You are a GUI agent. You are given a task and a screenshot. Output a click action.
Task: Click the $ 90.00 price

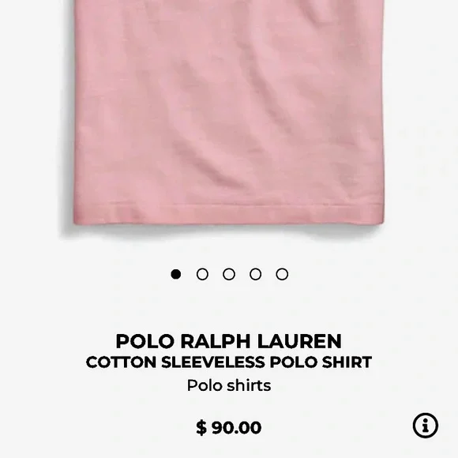tap(229, 428)
